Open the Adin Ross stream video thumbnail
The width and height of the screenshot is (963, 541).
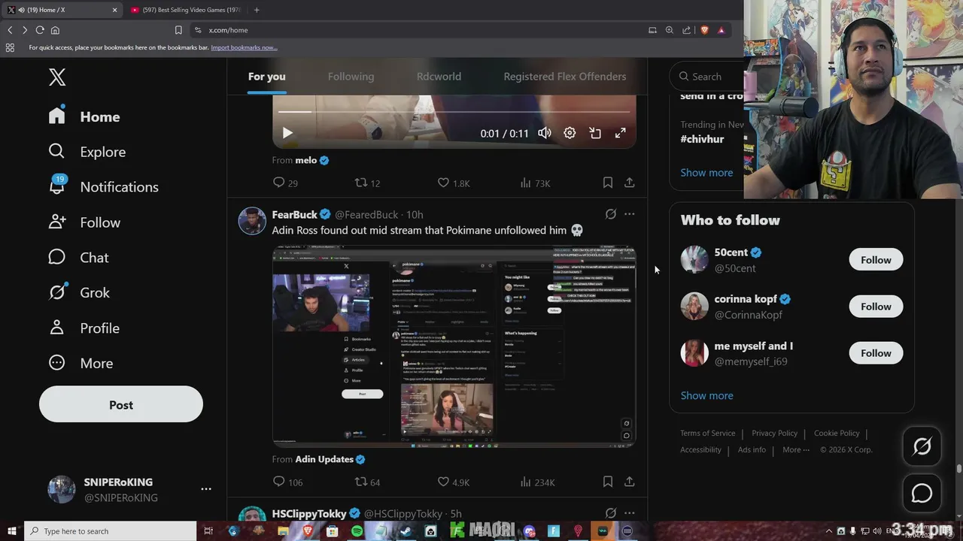tap(454, 346)
